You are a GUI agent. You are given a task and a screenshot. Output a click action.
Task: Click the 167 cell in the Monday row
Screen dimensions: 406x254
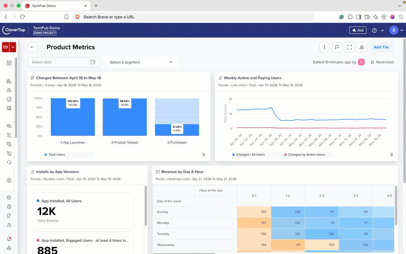point(254,223)
